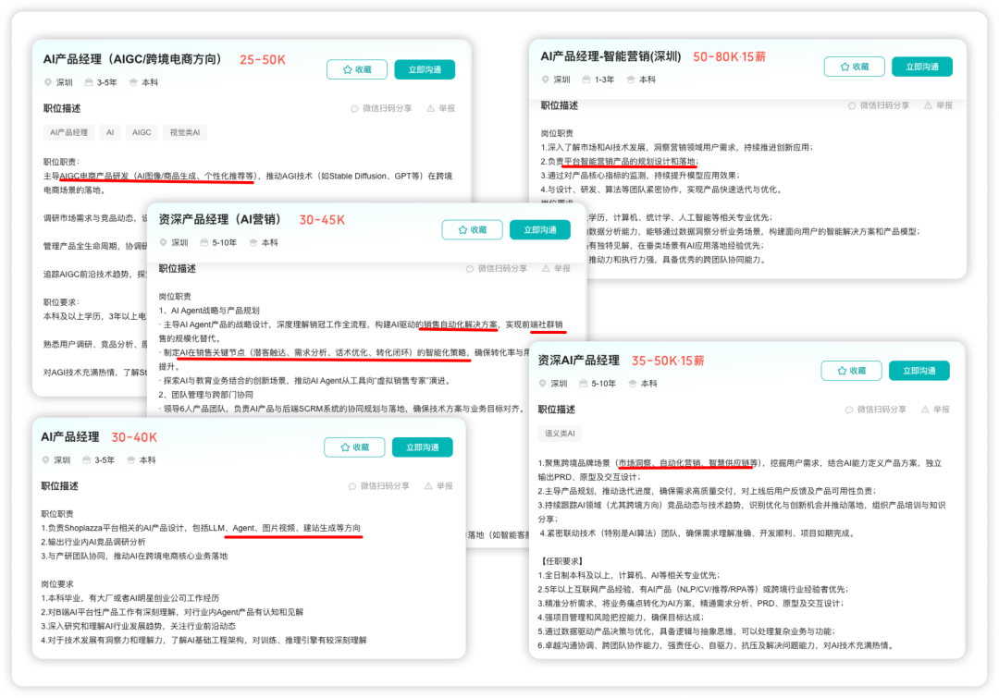Click the education cap icon on 资深AI产品经理 card

[x=633, y=384]
